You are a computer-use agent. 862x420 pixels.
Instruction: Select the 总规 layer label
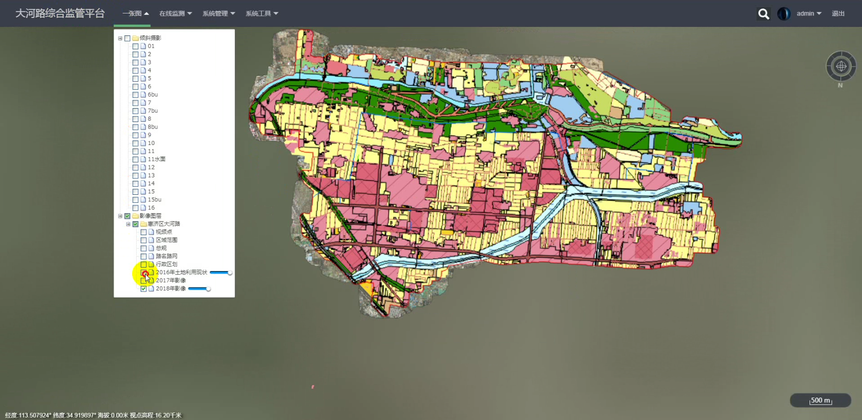[x=161, y=248]
